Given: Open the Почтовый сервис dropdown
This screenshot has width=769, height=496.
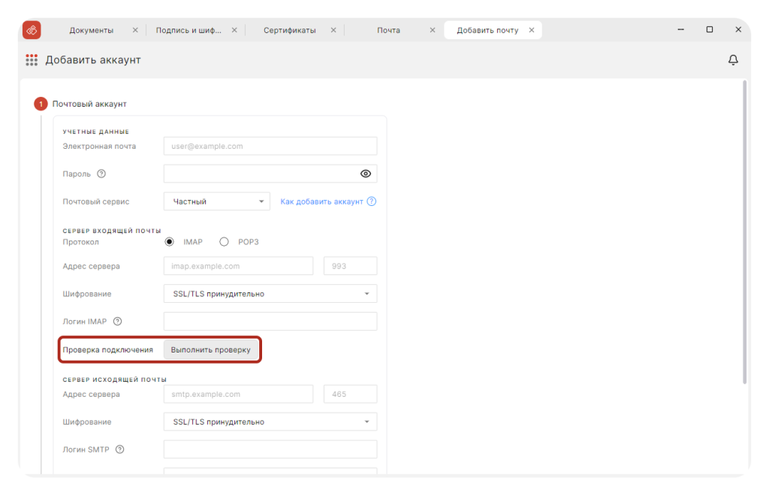Looking at the screenshot, I should (x=216, y=201).
